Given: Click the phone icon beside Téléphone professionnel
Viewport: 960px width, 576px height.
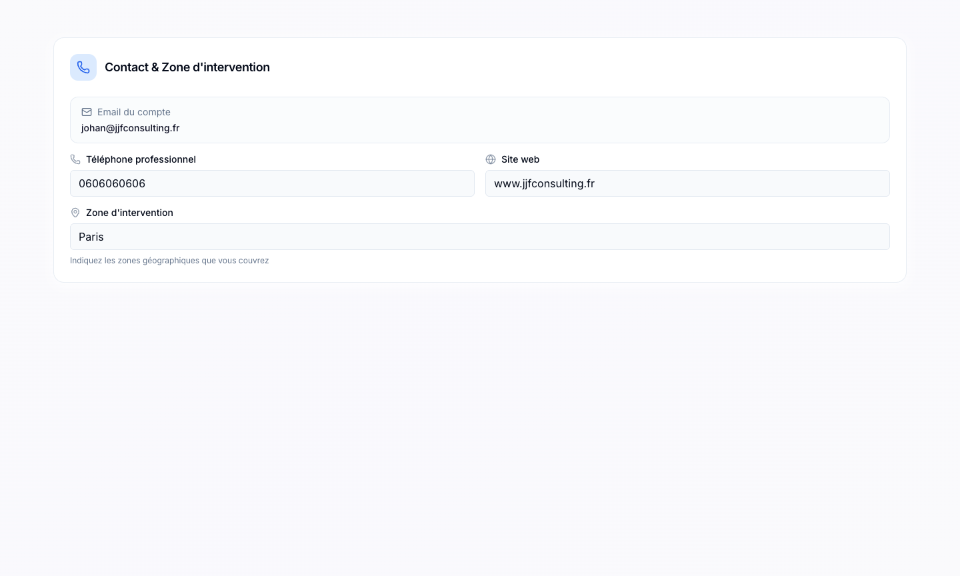Looking at the screenshot, I should click(x=75, y=159).
